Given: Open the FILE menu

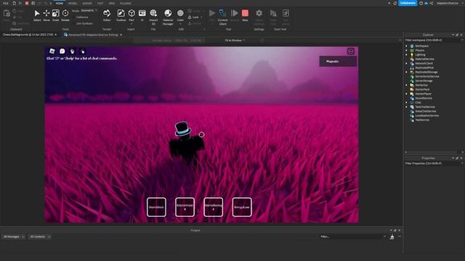Looking at the screenshot, I should click(6, 3).
